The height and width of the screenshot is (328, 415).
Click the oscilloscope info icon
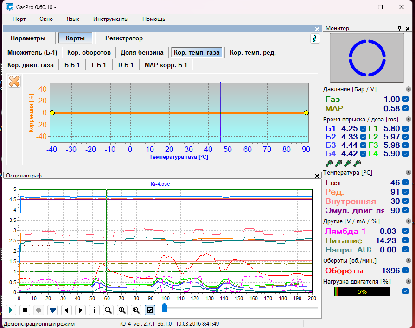(94, 310)
